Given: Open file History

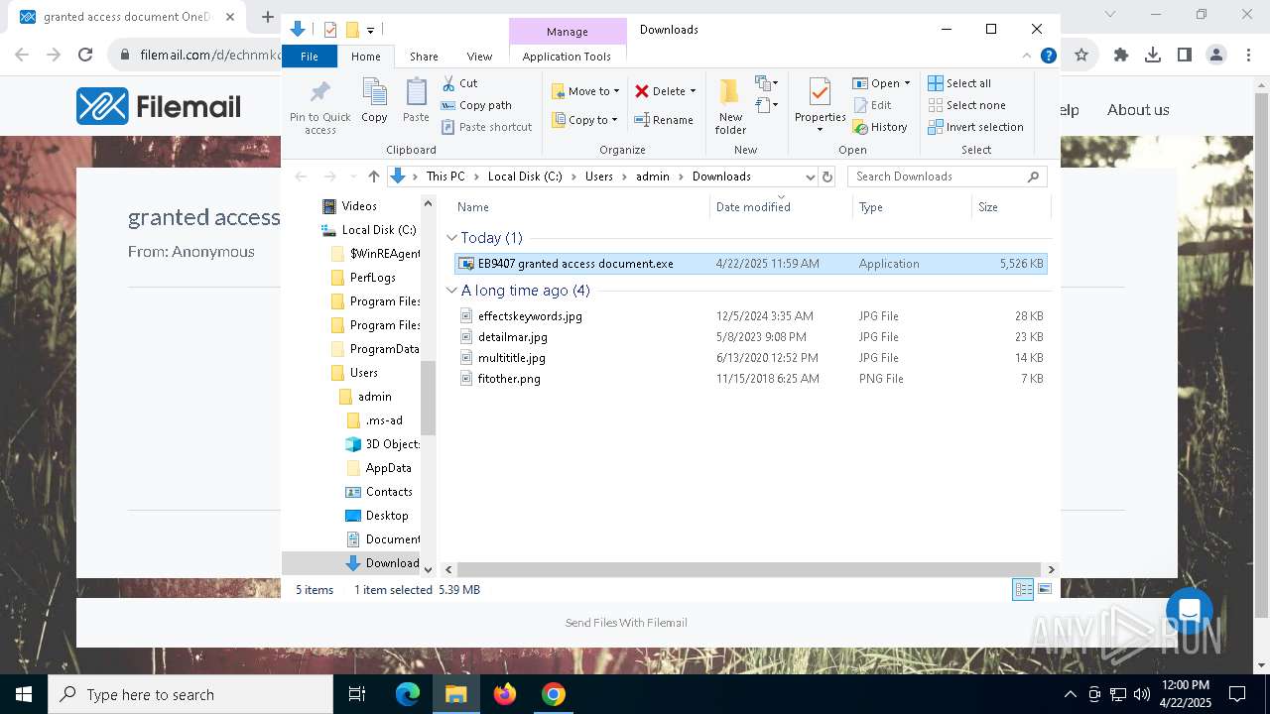Looking at the screenshot, I should pyautogui.click(x=880, y=127).
